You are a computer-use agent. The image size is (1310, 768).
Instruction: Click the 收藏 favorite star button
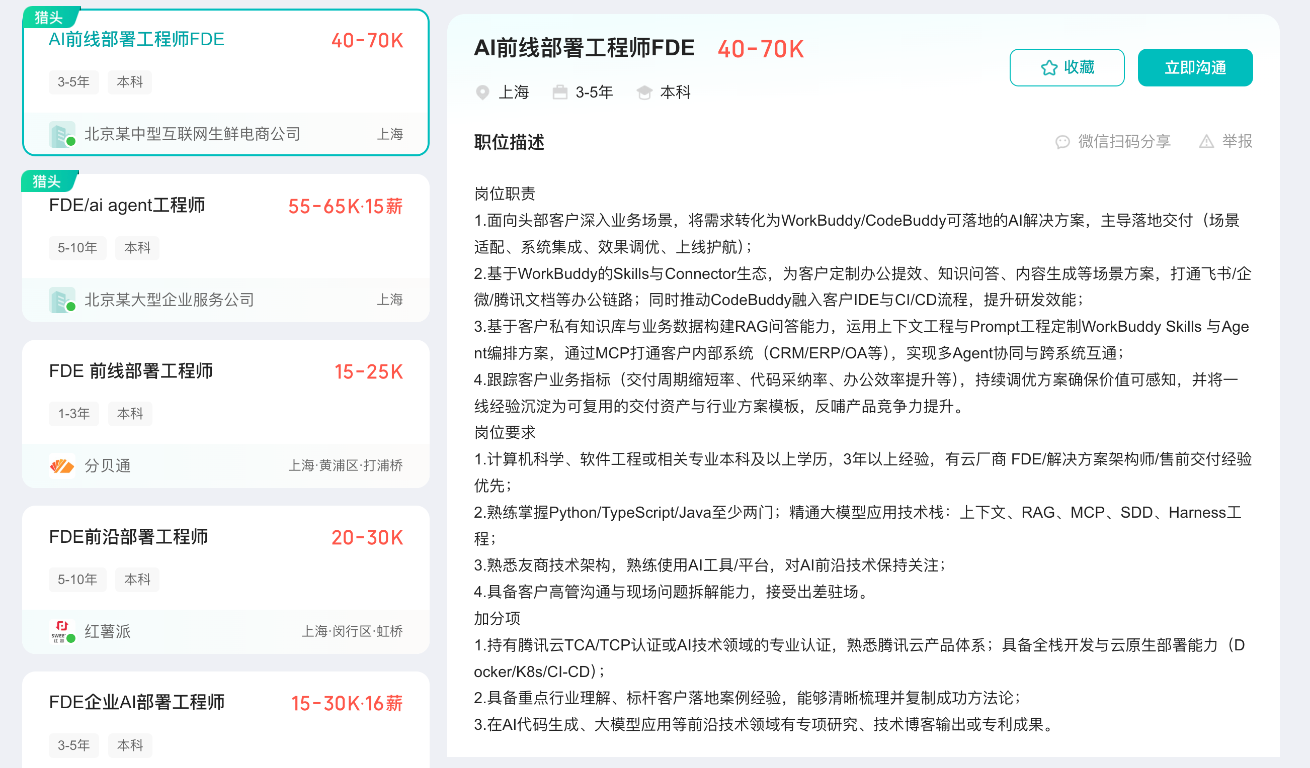(x=1067, y=67)
